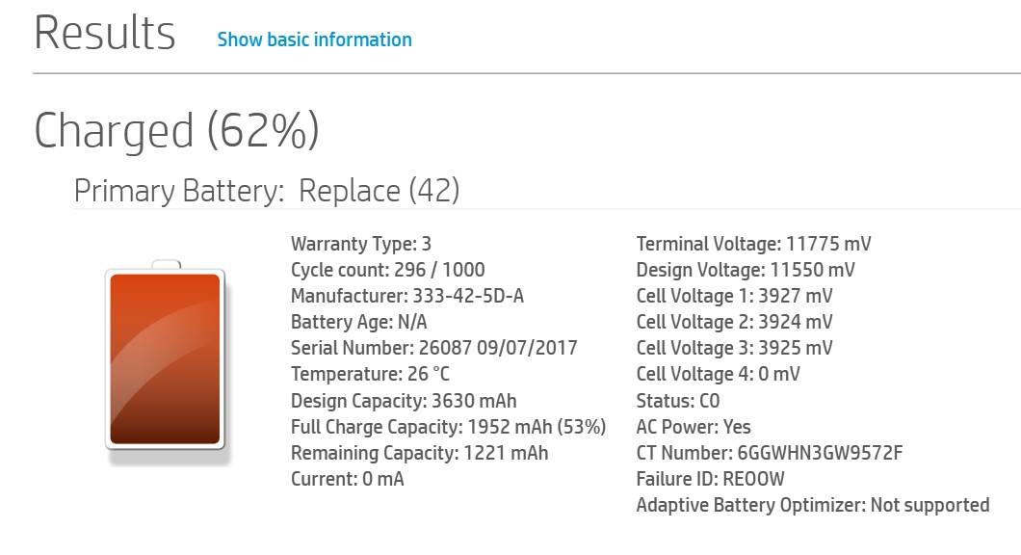Select the Serial Number 26087 09/07/2017
Image resolution: width=1021 pixels, height=555 pixels.
[x=432, y=348]
